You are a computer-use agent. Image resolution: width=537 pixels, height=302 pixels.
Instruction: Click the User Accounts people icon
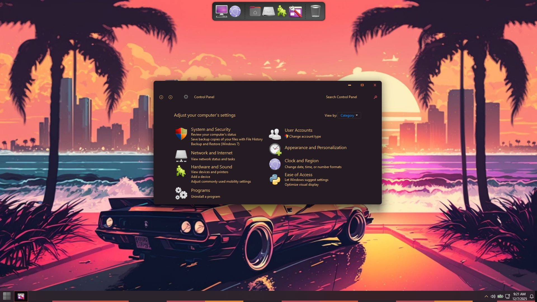275,134
